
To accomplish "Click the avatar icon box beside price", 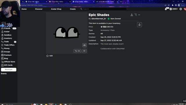I will click(x=139, y=24).
